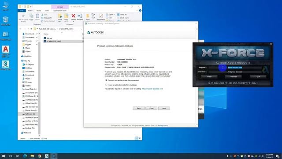Click the Back arrow in Explorer navigation

(x=20, y=29)
